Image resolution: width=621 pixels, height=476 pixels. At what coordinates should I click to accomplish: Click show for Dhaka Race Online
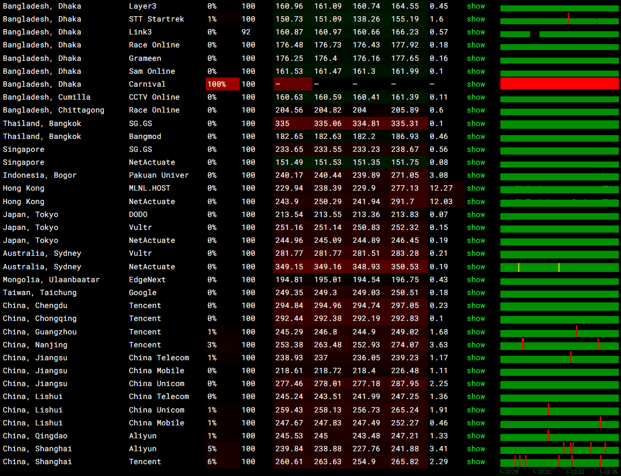476,45
